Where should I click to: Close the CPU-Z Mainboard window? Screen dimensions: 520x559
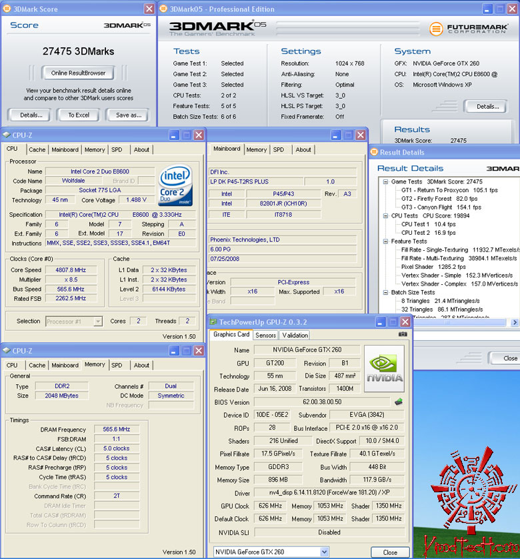(360, 135)
